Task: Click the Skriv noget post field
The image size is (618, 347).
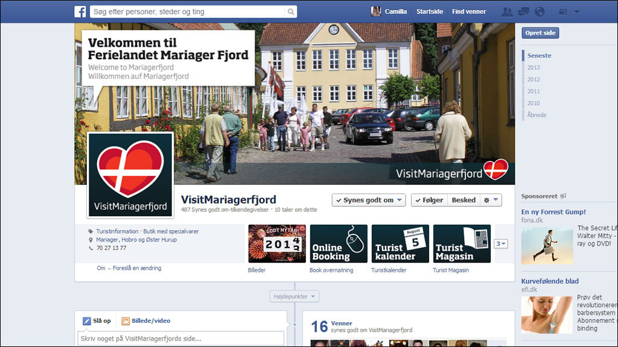Action: (181, 339)
